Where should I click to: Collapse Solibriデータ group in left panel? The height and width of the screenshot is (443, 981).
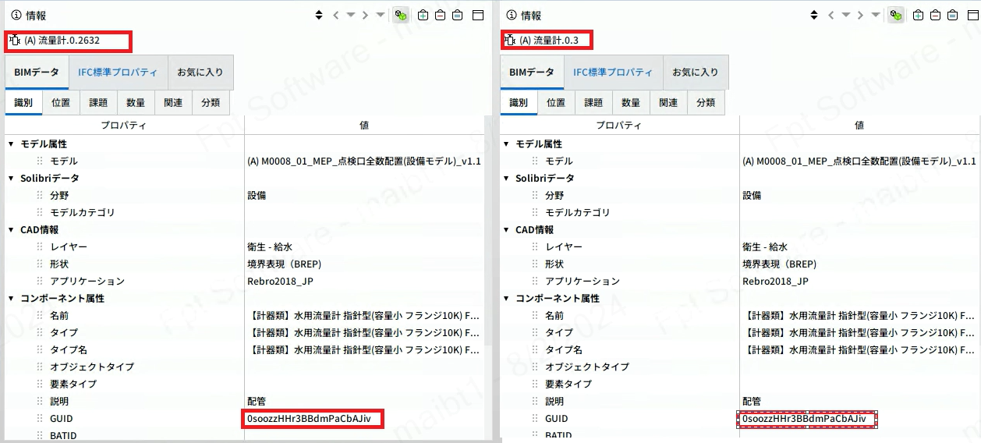tap(11, 179)
